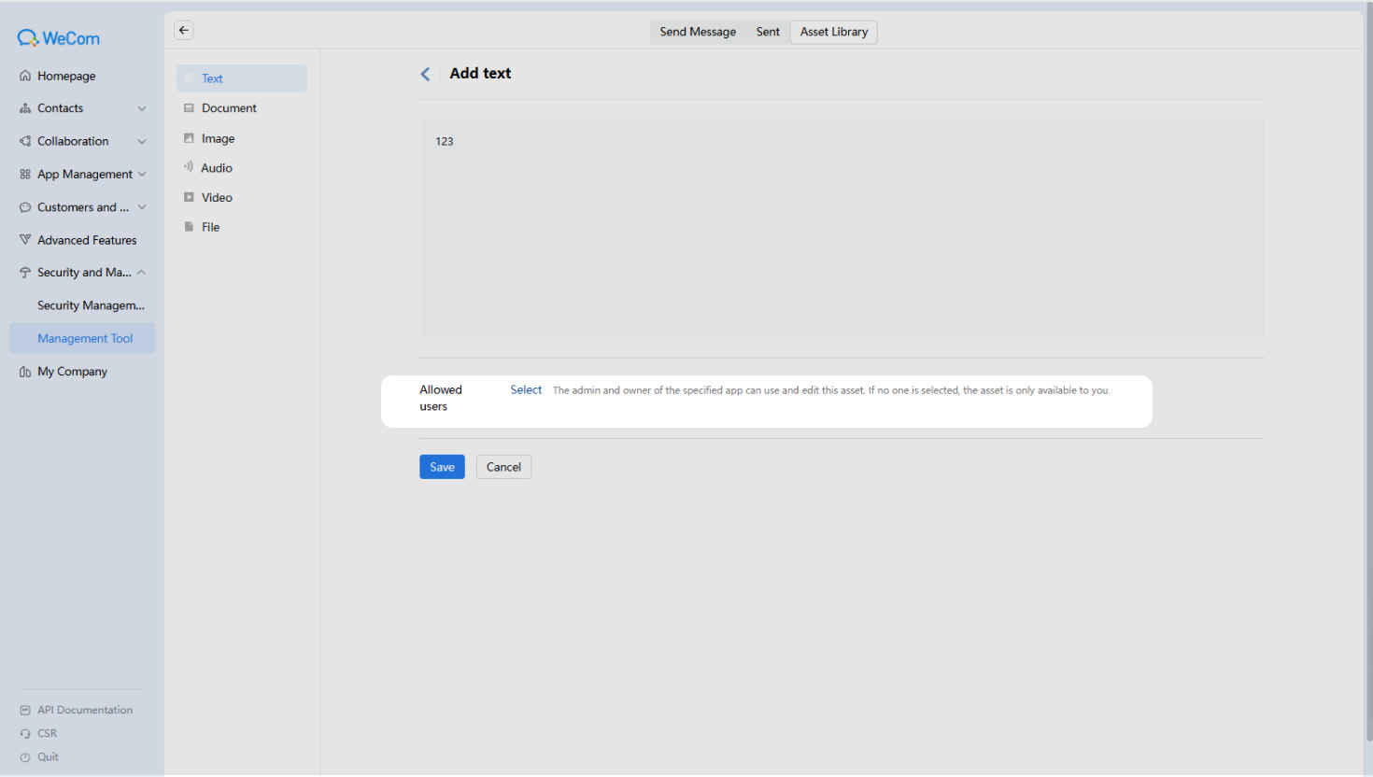Select the Audio asset category
The image size is (1373, 777).
[x=242, y=168]
